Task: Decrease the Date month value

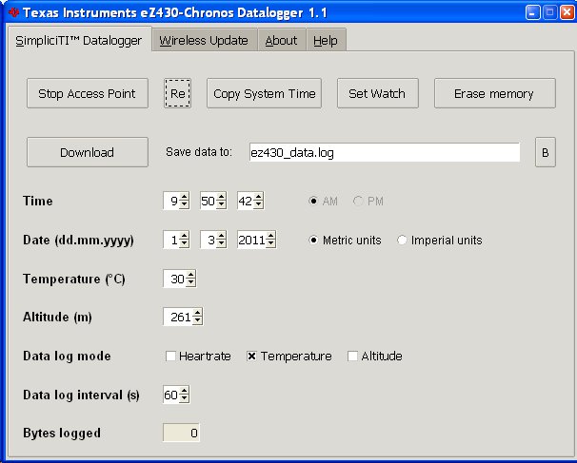Action: tap(221, 243)
